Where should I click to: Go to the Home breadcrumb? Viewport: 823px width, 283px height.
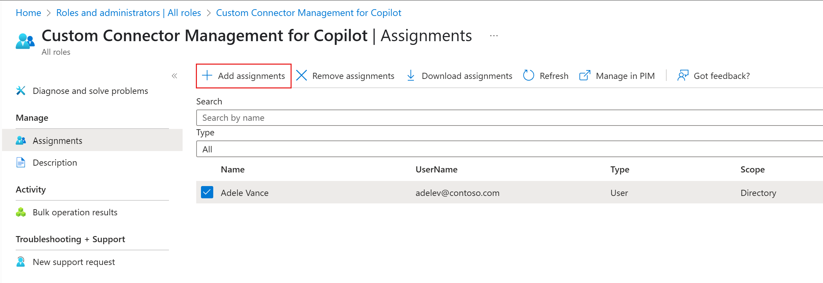pos(28,13)
